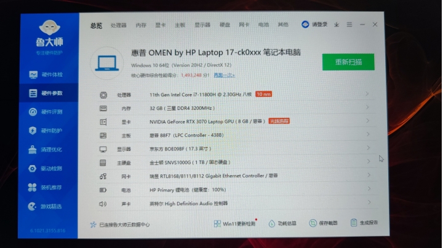Viewport: 443px width, 248px height.
Task: Click the 鲁大师 logo avatar
Action: point(49,28)
